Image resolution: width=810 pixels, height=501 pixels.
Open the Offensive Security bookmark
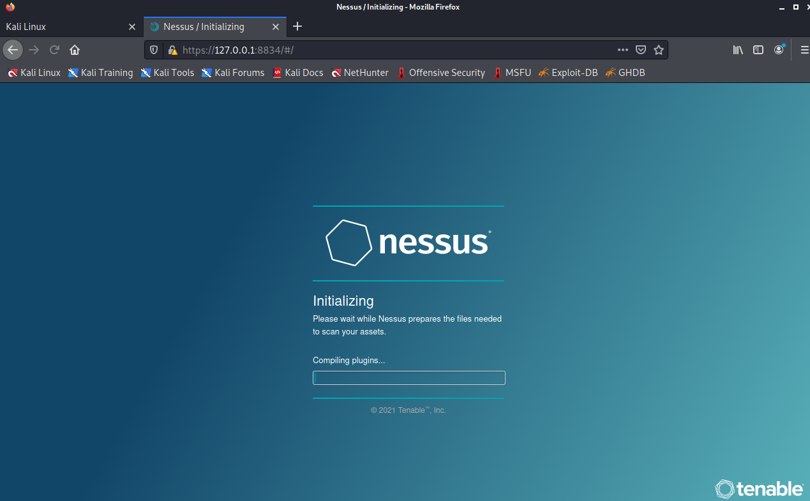[440, 73]
